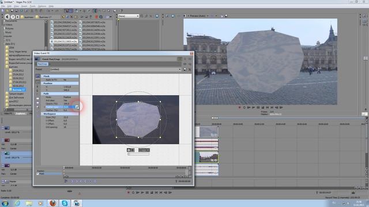Collapse the Position section header
This screenshot has height=207, width=369.
click(x=60, y=83)
